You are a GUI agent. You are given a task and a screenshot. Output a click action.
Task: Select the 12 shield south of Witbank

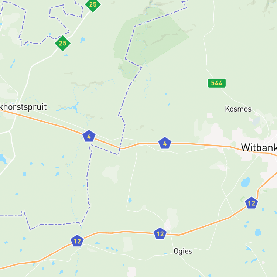252,203
